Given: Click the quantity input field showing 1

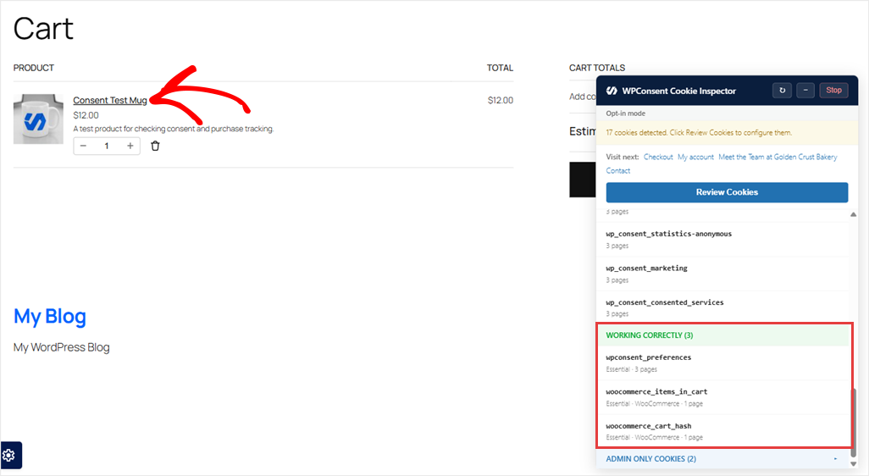Looking at the screenshot, I should 107,146.
